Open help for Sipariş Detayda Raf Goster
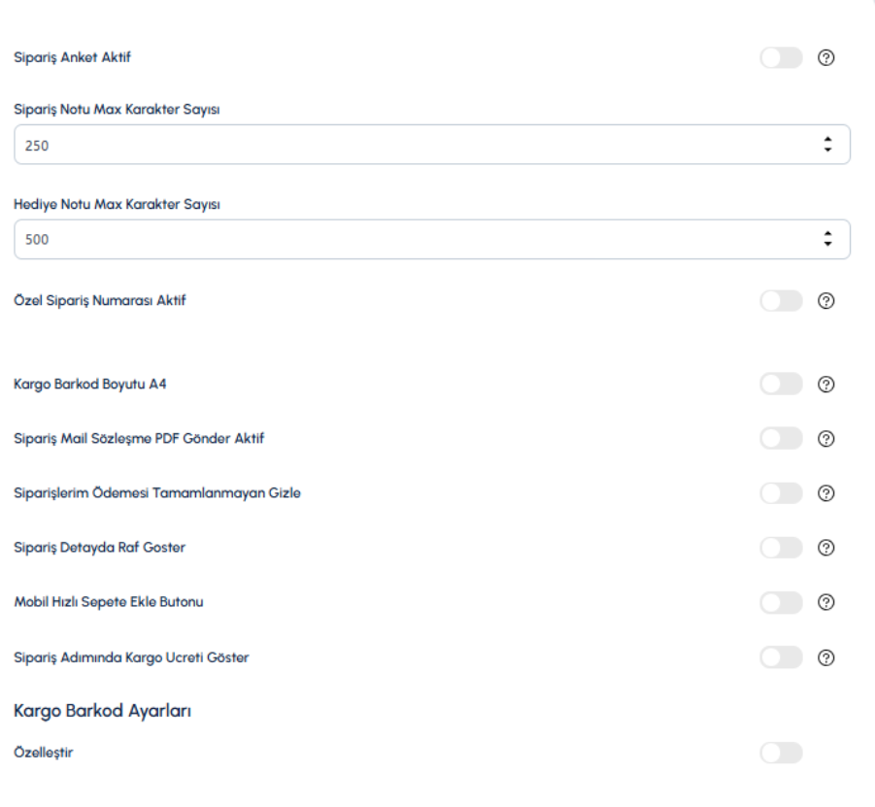 (825, 548)
